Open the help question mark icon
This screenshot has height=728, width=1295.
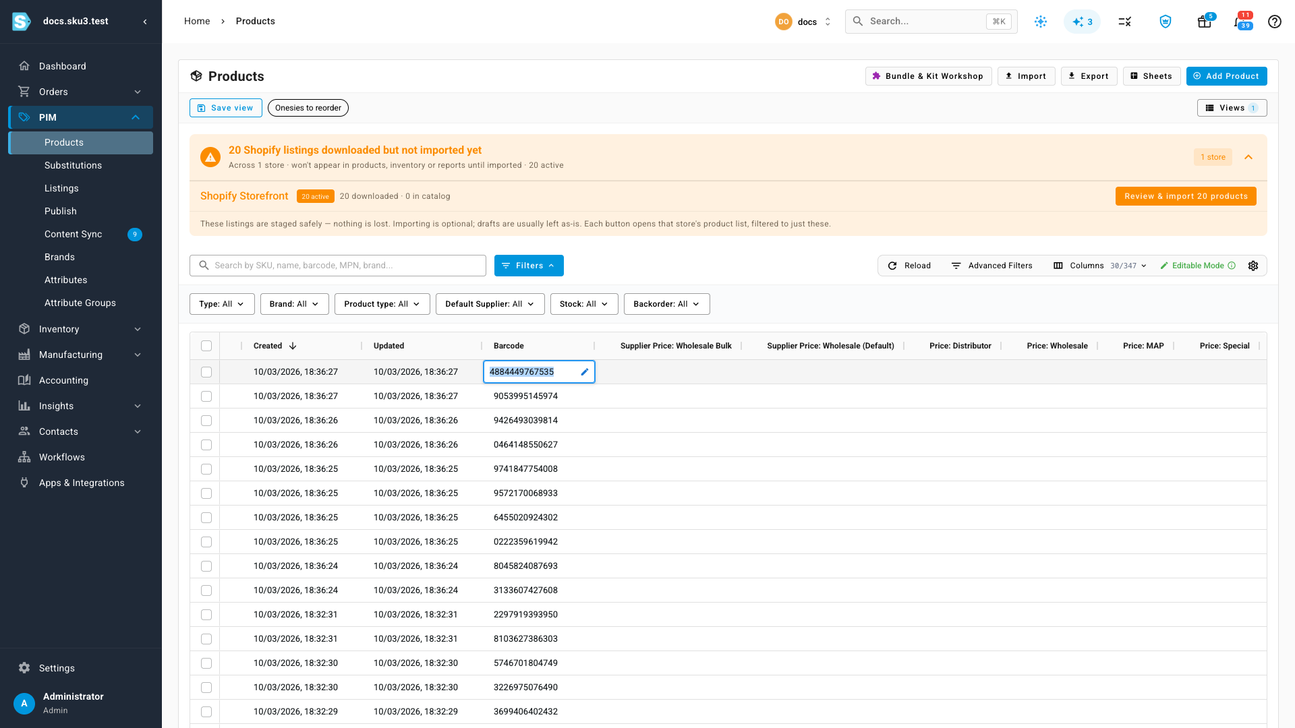pos(1274,22)
